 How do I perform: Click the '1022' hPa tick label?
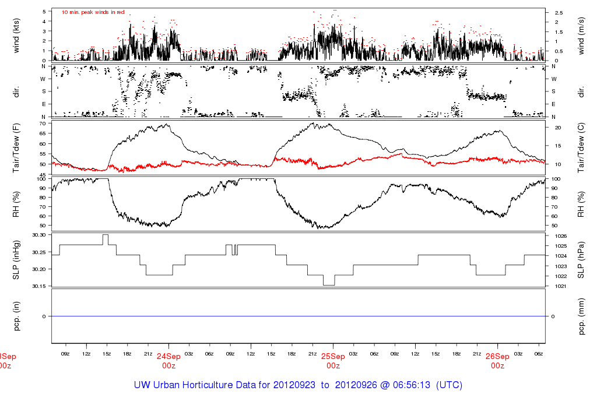click(x=561, y=276)
